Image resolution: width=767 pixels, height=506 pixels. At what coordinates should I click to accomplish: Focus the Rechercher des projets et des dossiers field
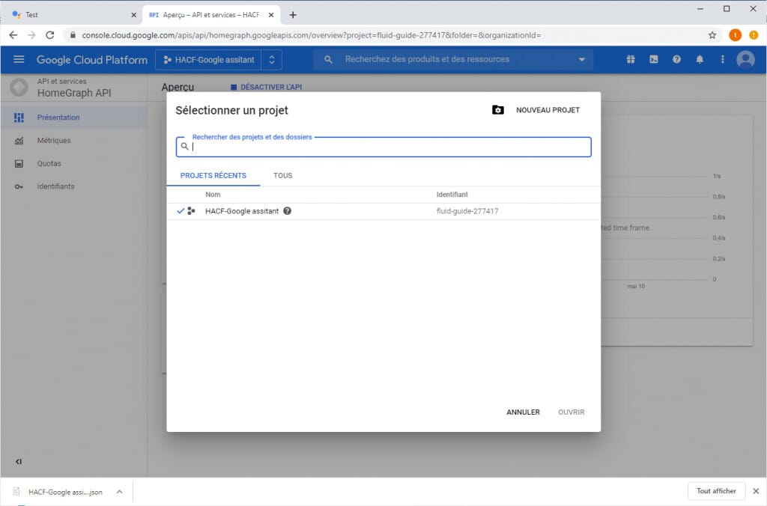click(x=383, y=147)
